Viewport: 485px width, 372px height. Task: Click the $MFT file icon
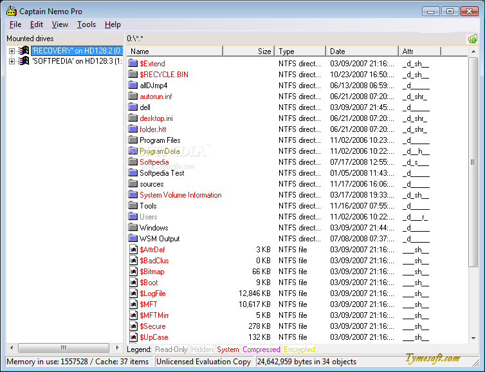pyautogui.click(x=133, y=304)
